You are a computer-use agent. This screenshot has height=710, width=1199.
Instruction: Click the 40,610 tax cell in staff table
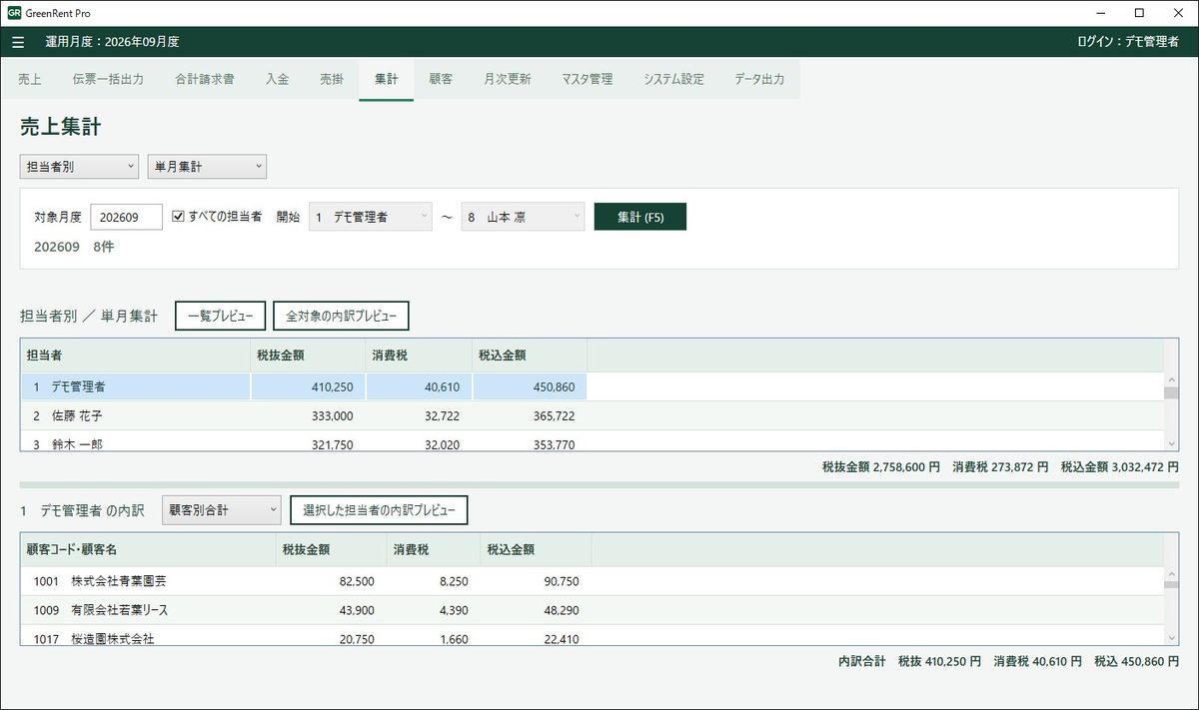tap(419, 386)
